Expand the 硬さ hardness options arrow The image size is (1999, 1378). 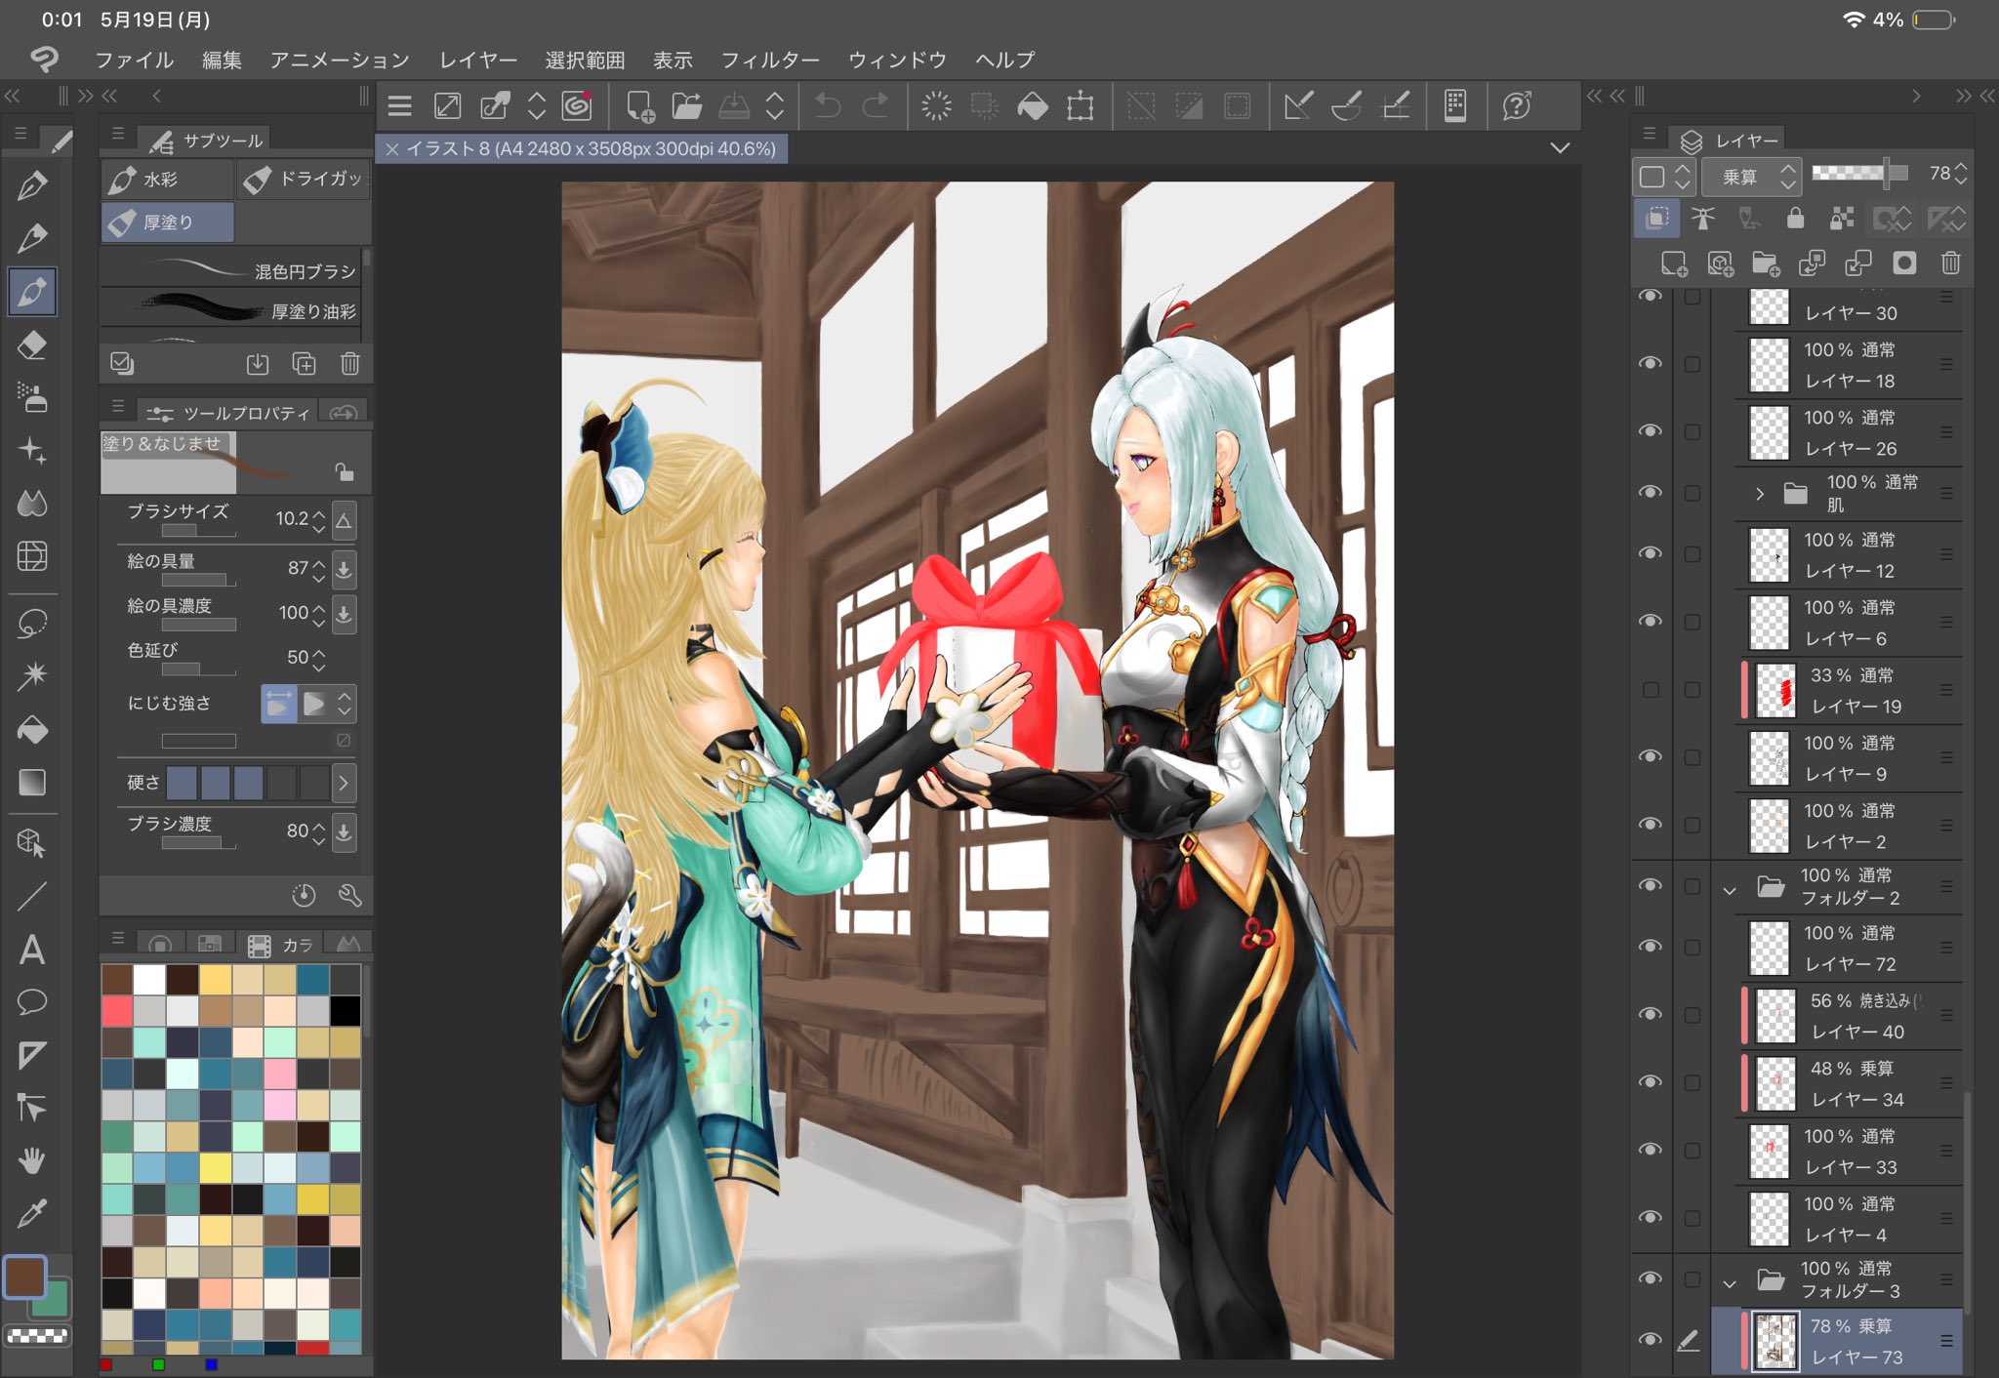pyautogui.click(x=344, y=783)
